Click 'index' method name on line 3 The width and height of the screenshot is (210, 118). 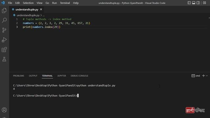pos(49,27)
